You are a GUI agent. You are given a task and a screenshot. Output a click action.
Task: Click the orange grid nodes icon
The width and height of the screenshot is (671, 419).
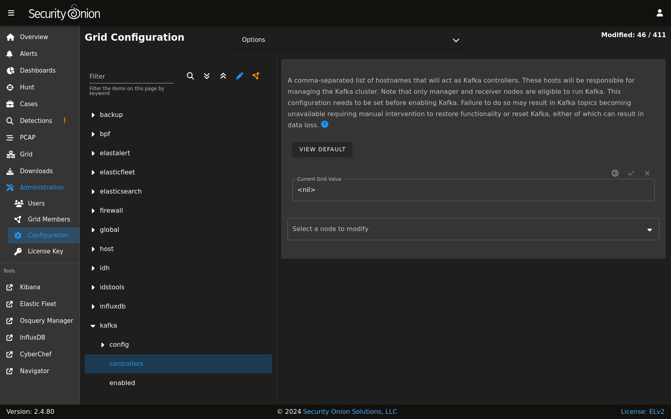coord(256,76)
